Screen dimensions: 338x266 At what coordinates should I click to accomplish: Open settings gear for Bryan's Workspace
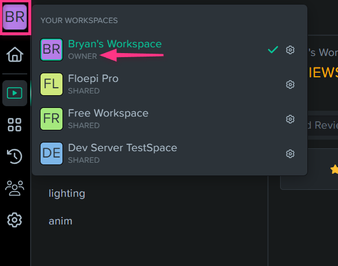click(290, 50)
